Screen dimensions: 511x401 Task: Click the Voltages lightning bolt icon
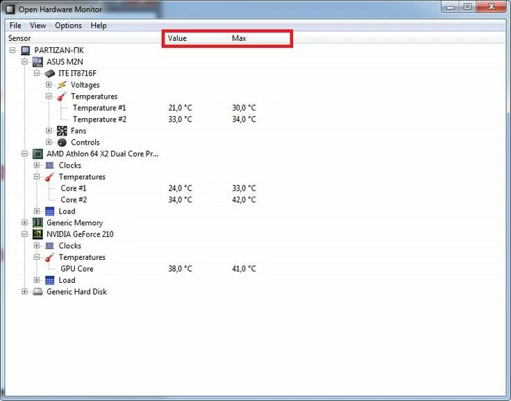[62, 85]
